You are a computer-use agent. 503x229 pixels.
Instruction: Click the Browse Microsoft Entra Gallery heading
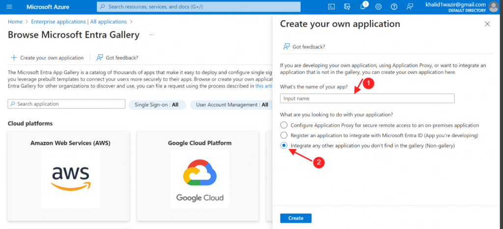74,35
